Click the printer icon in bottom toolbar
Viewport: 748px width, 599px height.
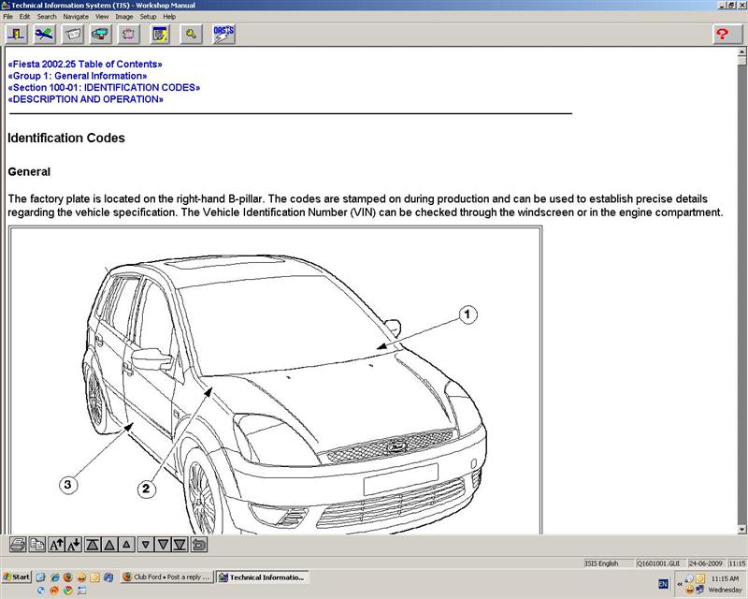click(17, 544)
